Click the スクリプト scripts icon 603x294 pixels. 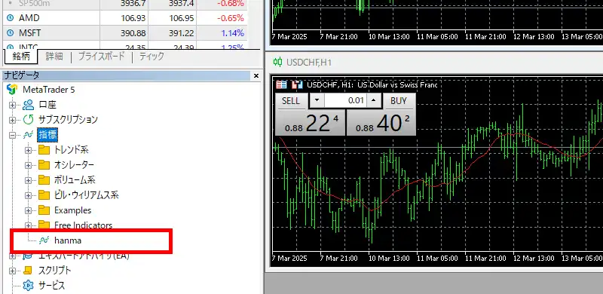pos(28,271)
